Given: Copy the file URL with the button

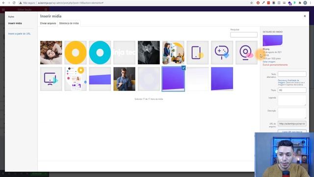Looking at the screenshot, I should [x=292, y=131].
